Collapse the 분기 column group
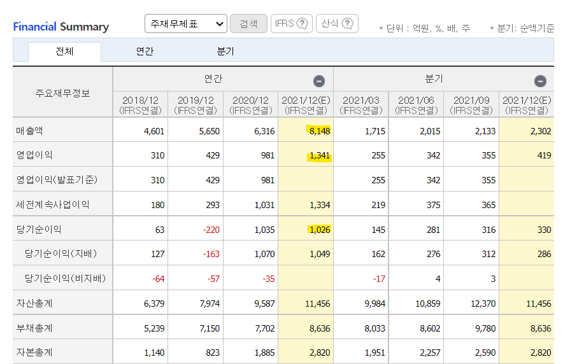 (x=540, y=81)
